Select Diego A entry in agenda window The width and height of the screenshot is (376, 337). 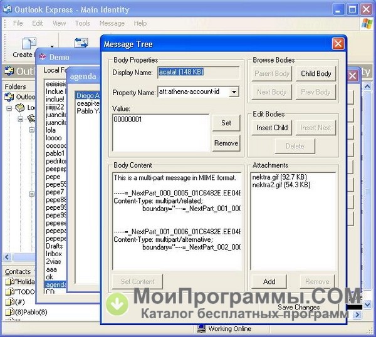pyautogui.click(x=88, y=96)
